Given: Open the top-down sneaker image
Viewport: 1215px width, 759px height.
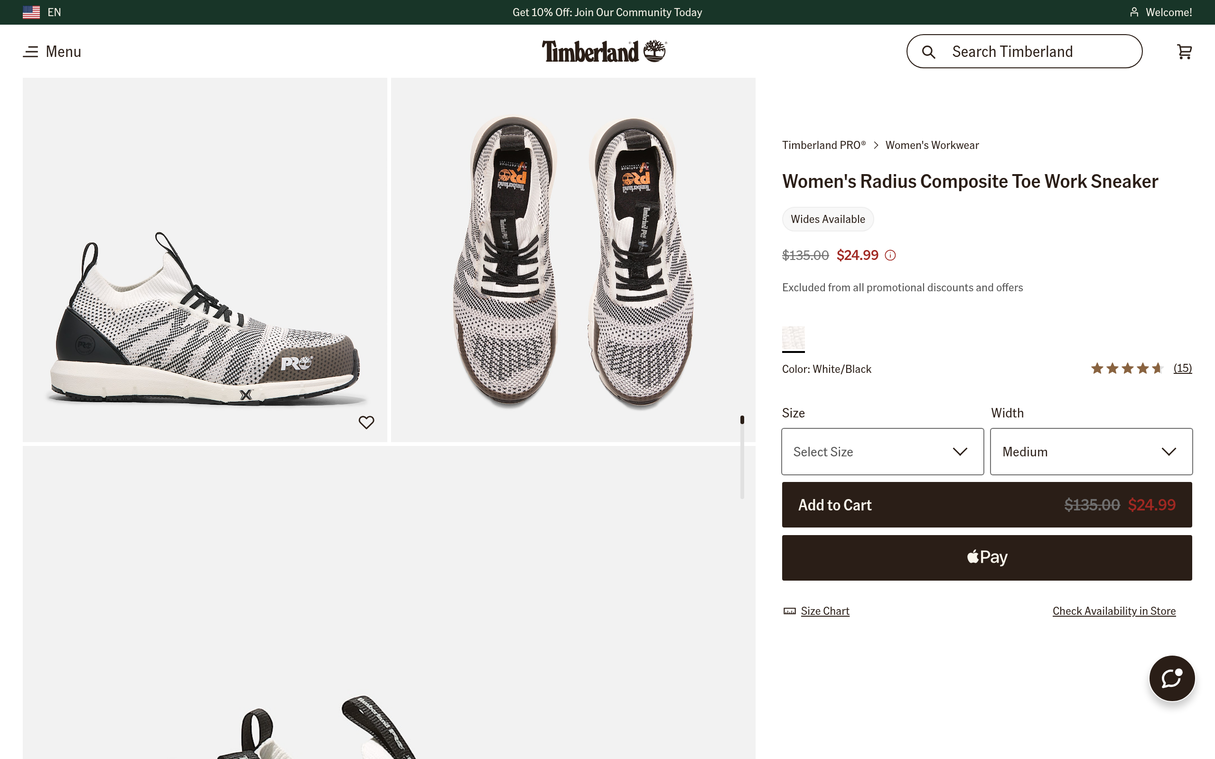Looking at the screenshot, I should pos(573,259).
